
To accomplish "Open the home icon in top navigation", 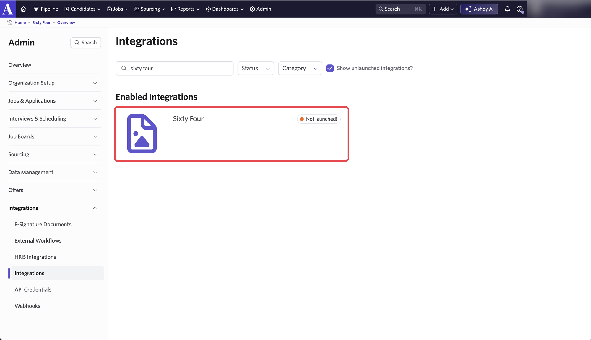I will (23, 9).
